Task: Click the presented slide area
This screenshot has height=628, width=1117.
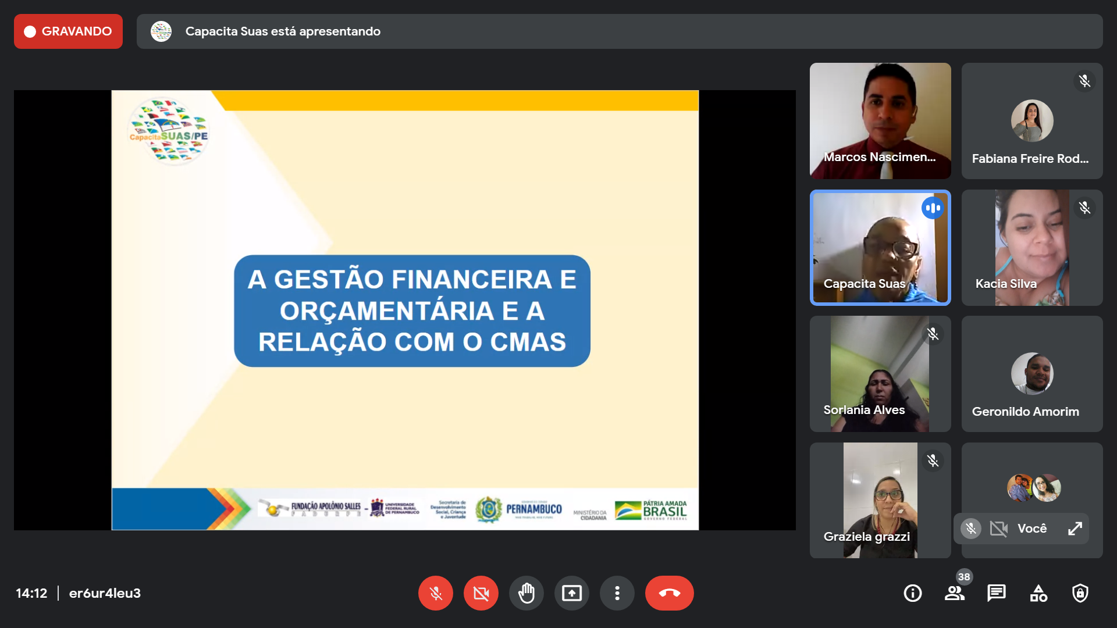Action: [x=405, y=309]
